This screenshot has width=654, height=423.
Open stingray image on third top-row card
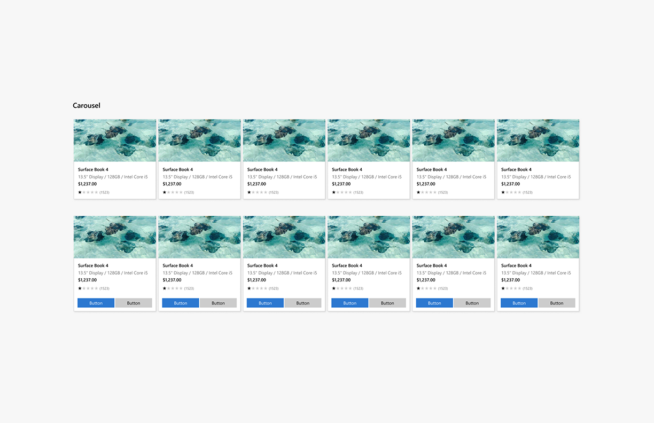(x=284, y=140)
